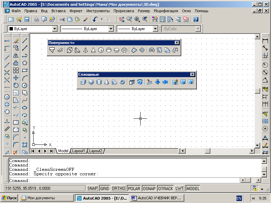Click the color ByLayer black swatch
Image resolution: width=271 pixels, height=203 pixels.
[x=11, y=29]
